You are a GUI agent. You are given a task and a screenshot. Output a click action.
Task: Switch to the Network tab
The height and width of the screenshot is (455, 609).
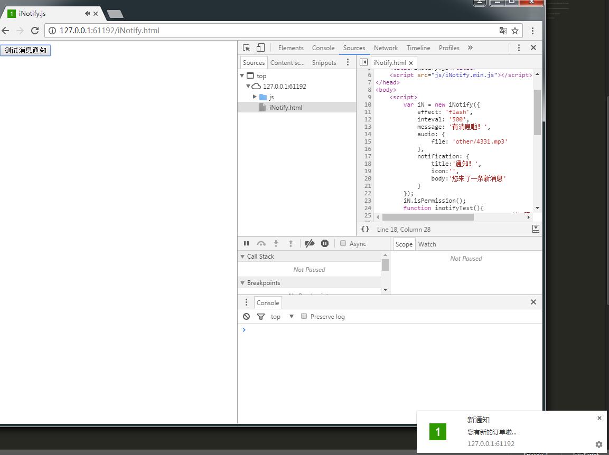pyautogui.click(x=386, y=48)
